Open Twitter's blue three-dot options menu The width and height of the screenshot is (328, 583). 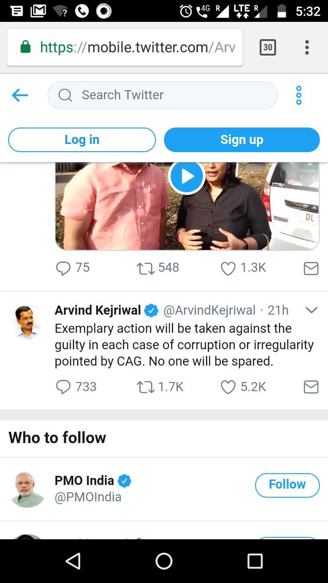coord(299,95)
